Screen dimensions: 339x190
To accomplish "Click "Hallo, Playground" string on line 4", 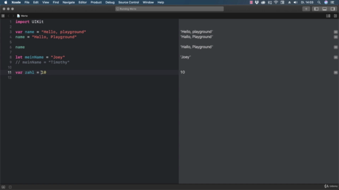I will [x=54, y=37].
